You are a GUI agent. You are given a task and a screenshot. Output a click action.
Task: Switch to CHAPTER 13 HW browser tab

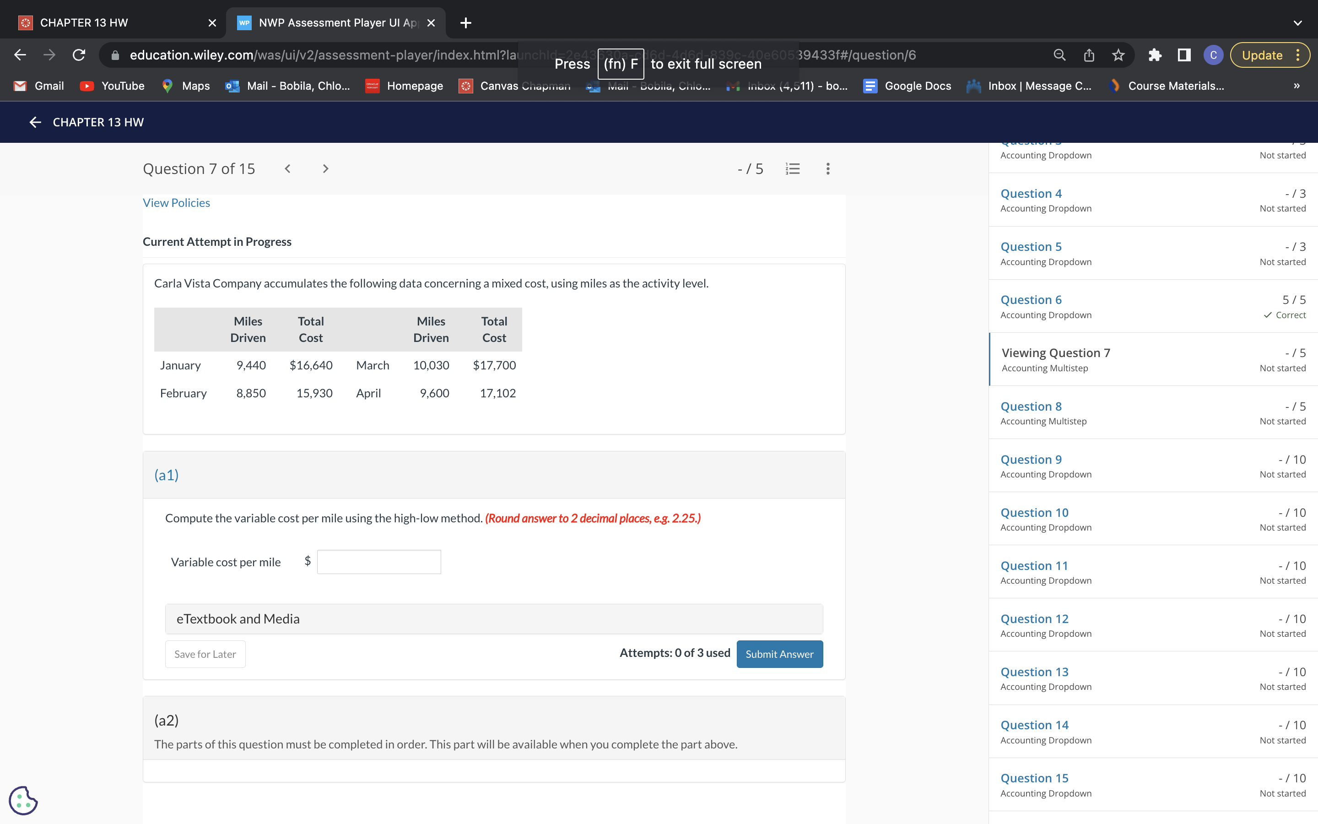84,23
